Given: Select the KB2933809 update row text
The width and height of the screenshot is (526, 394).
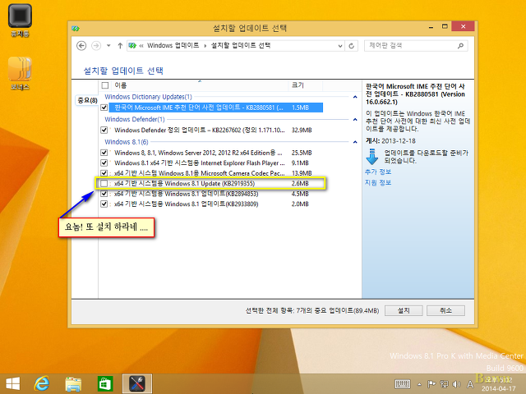Looking at the screenshot, I should click(187, 204).
